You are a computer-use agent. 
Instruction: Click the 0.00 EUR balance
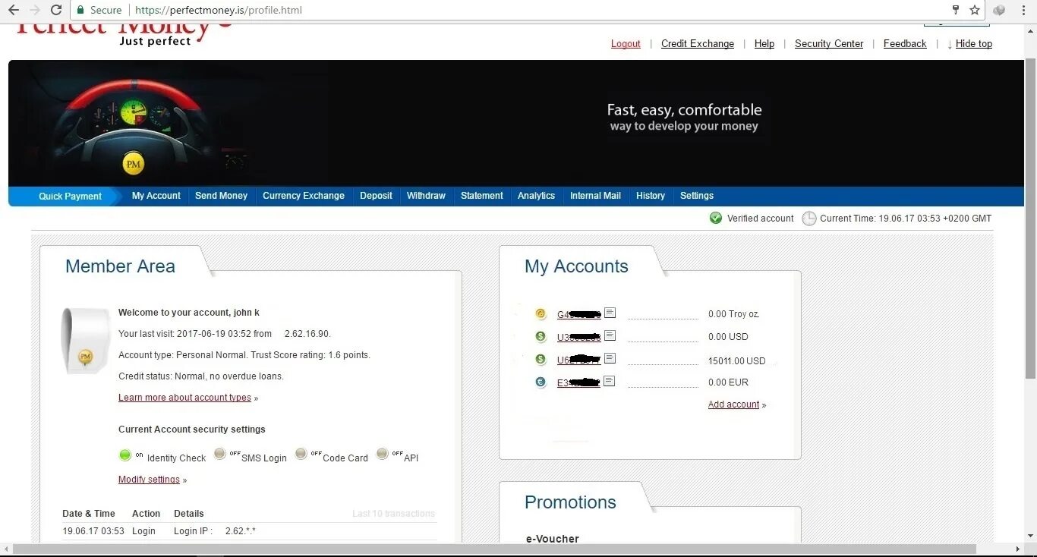coord(728,382)
